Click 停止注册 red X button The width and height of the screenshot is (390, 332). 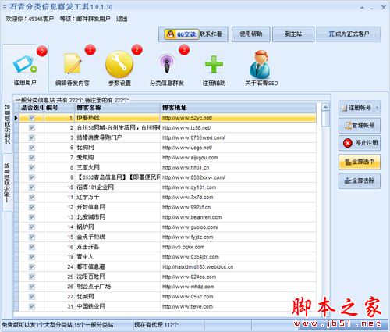point(360,143)
